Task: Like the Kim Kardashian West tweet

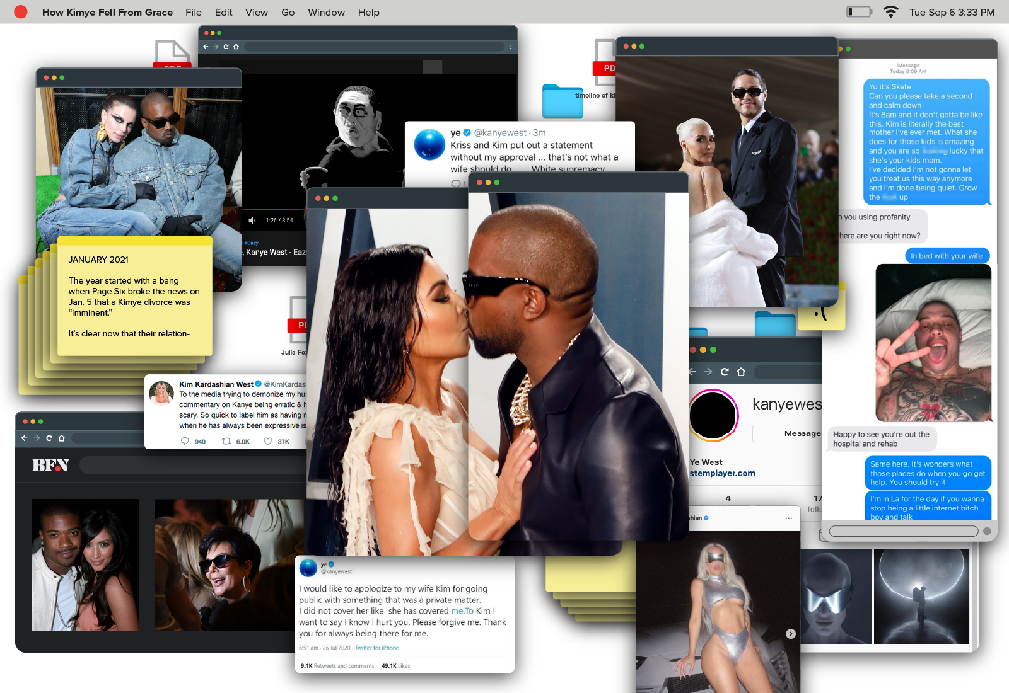Action: [x=268, y=442]
